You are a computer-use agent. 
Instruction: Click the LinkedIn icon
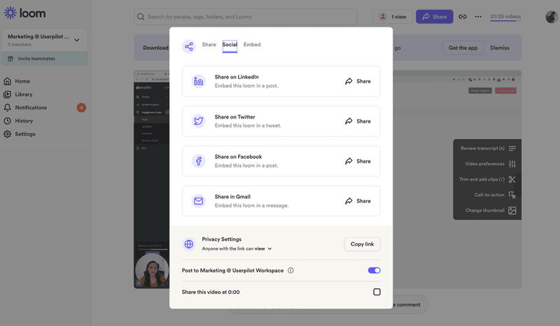199,81
